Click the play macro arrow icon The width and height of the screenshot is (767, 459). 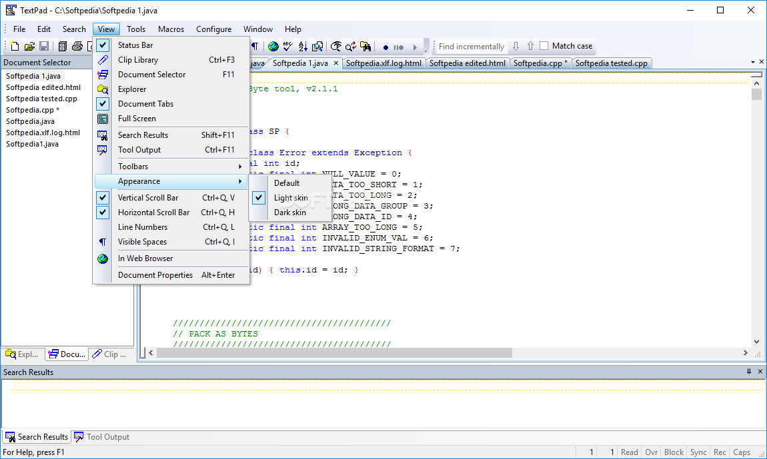[415, 47]
